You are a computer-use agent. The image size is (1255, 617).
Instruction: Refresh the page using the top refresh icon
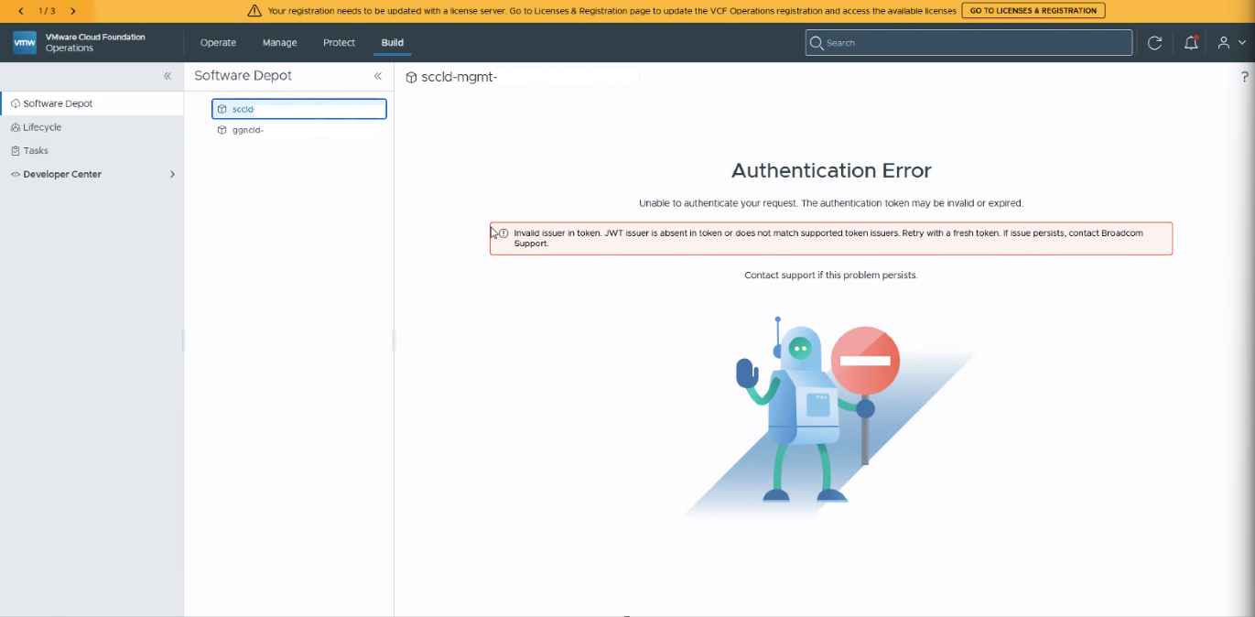pos(1155,43)
